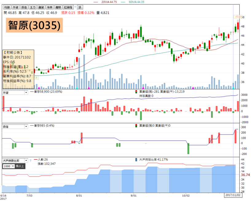
Task: Toggle the 均線 moving average button
Action: [7, 7]
